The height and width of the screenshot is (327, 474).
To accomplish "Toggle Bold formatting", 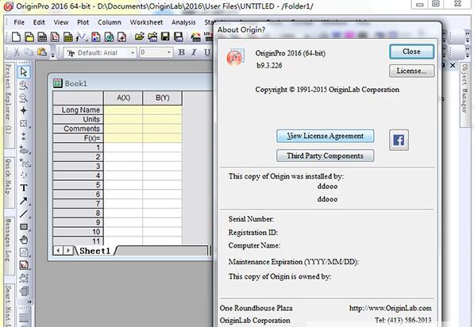I will (181, 52).
